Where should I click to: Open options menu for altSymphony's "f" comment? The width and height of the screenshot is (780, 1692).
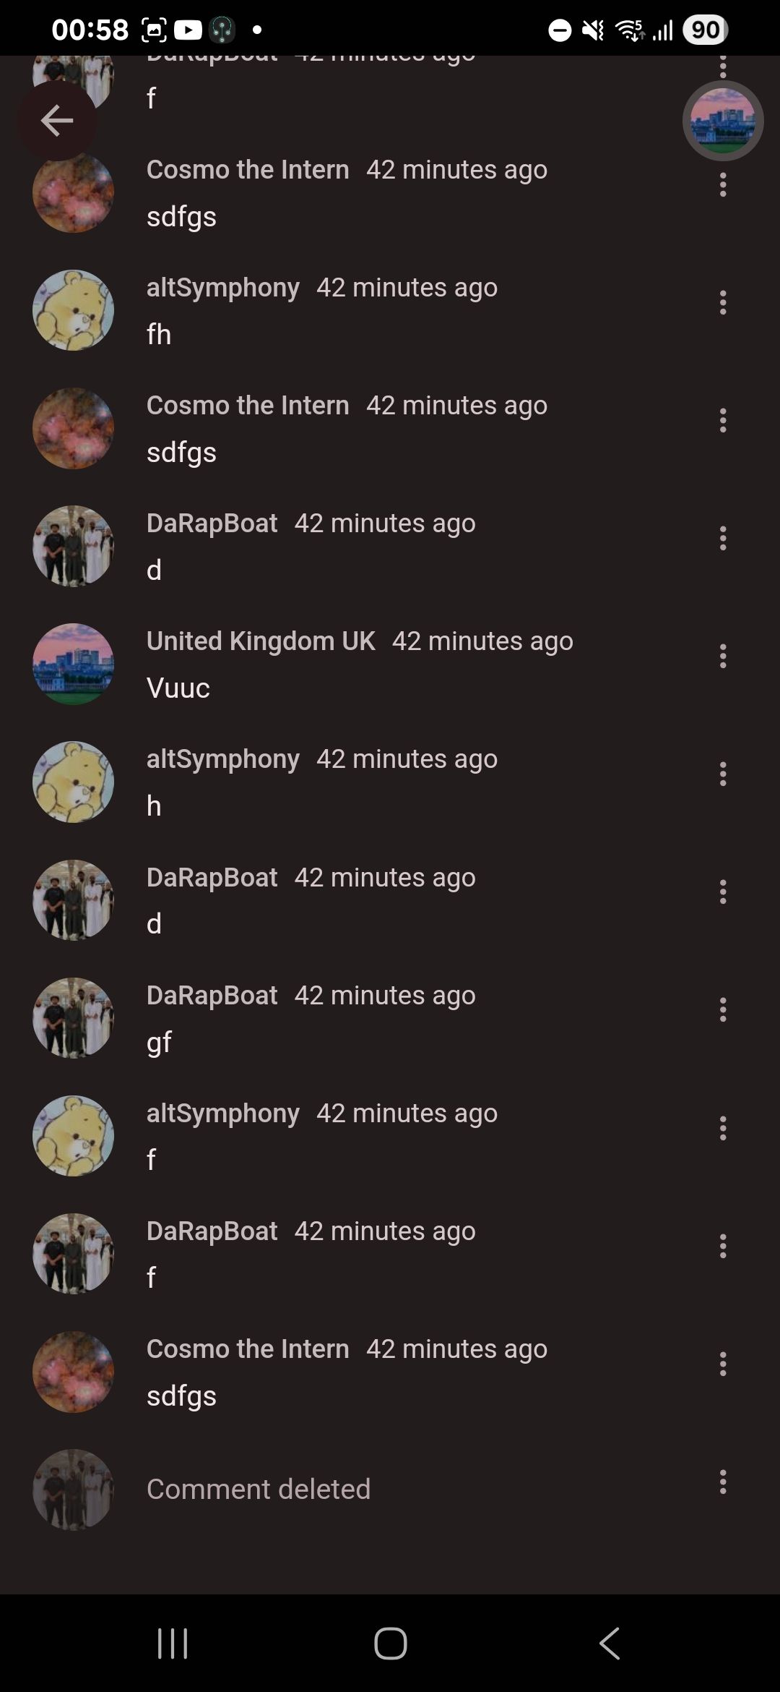pyautogui.click(x=723, y=1128)
